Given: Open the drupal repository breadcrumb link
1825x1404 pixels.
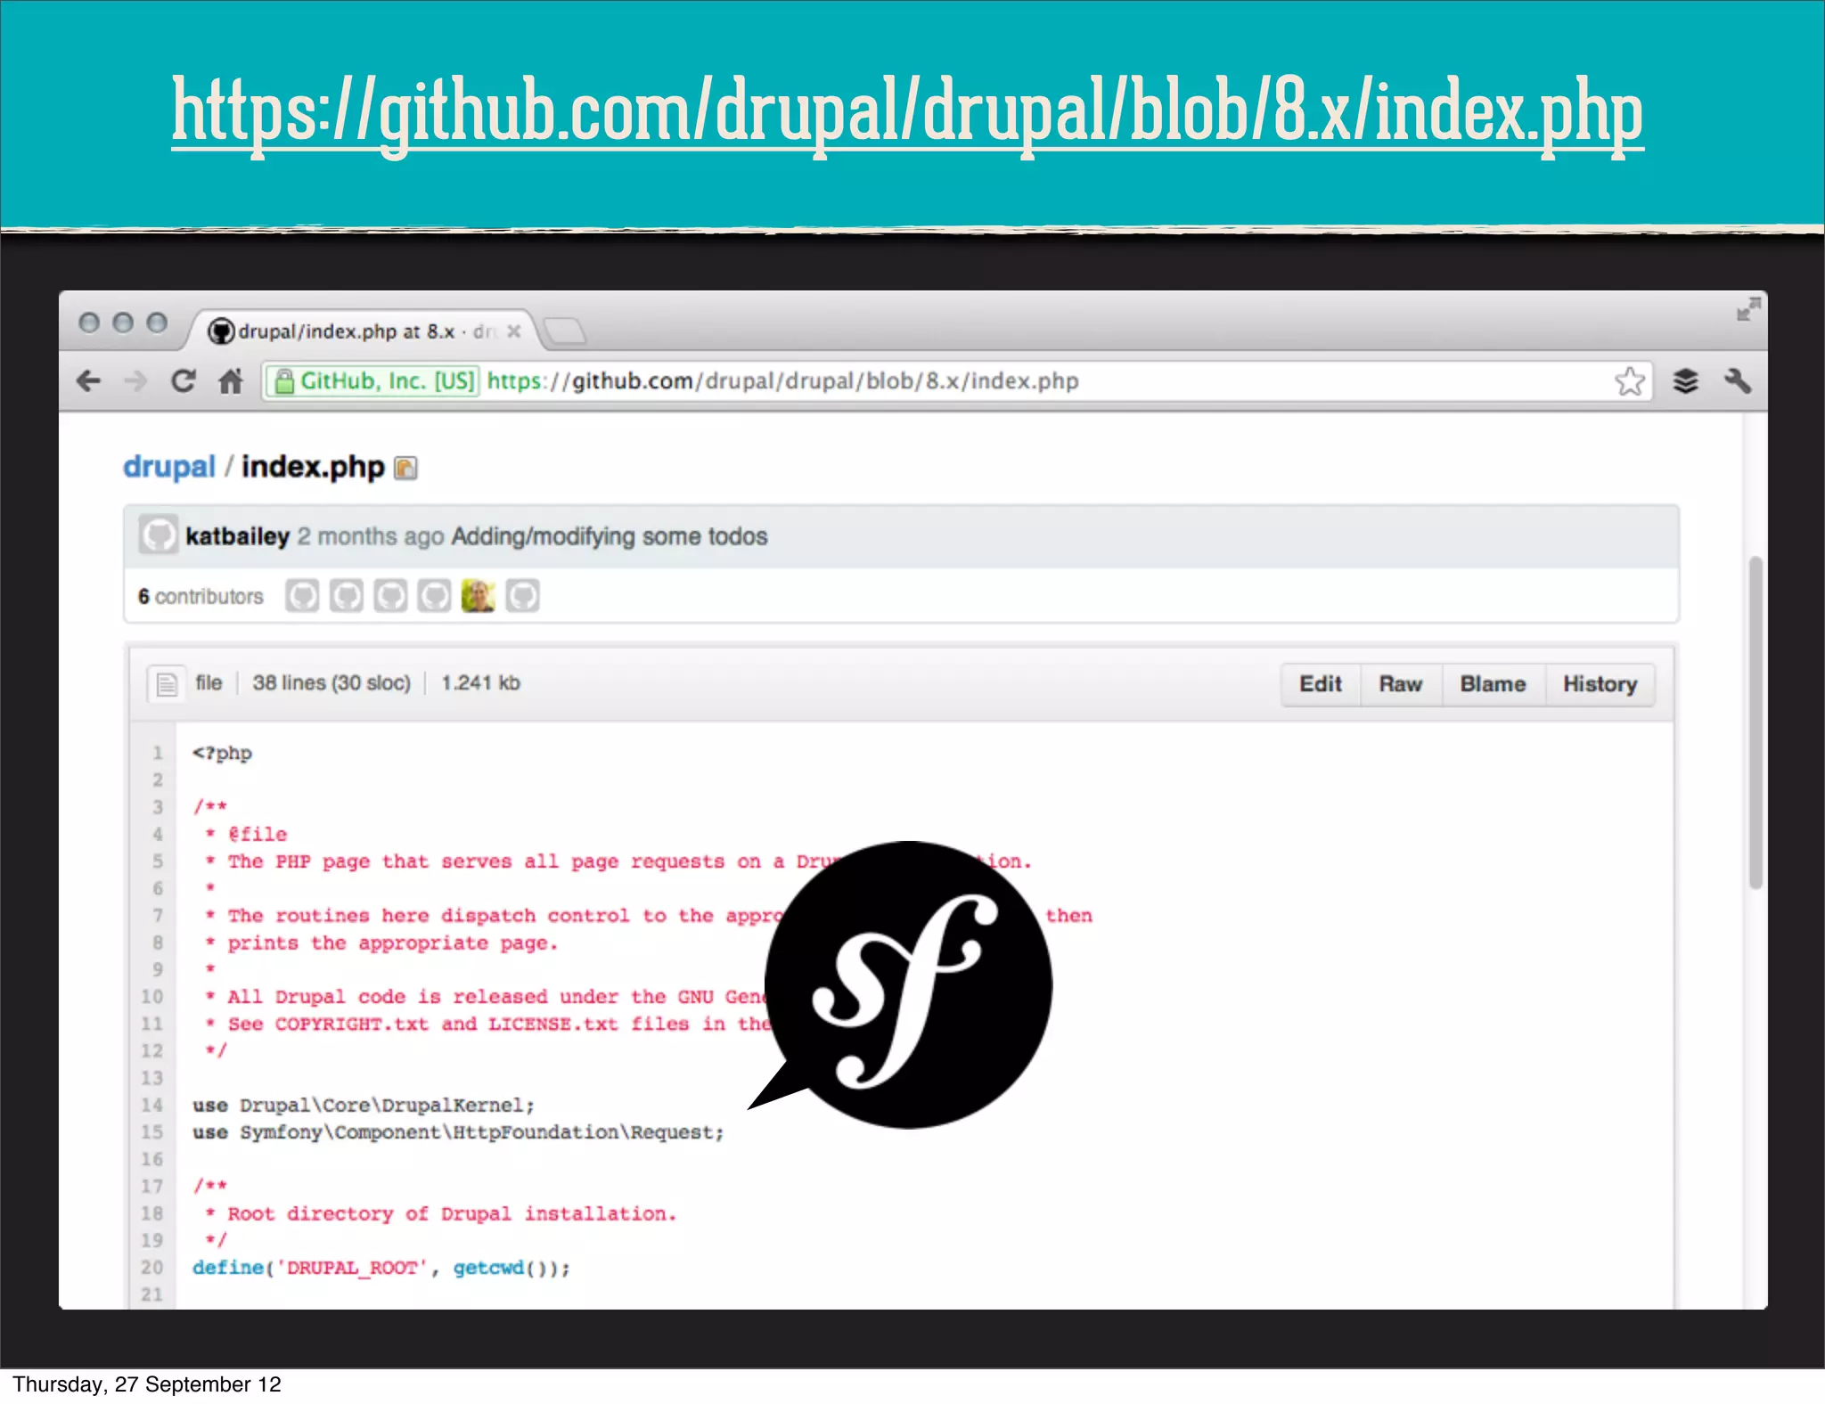Looking at the screenshot, I should pyautogui.click(x=169, y=467).
